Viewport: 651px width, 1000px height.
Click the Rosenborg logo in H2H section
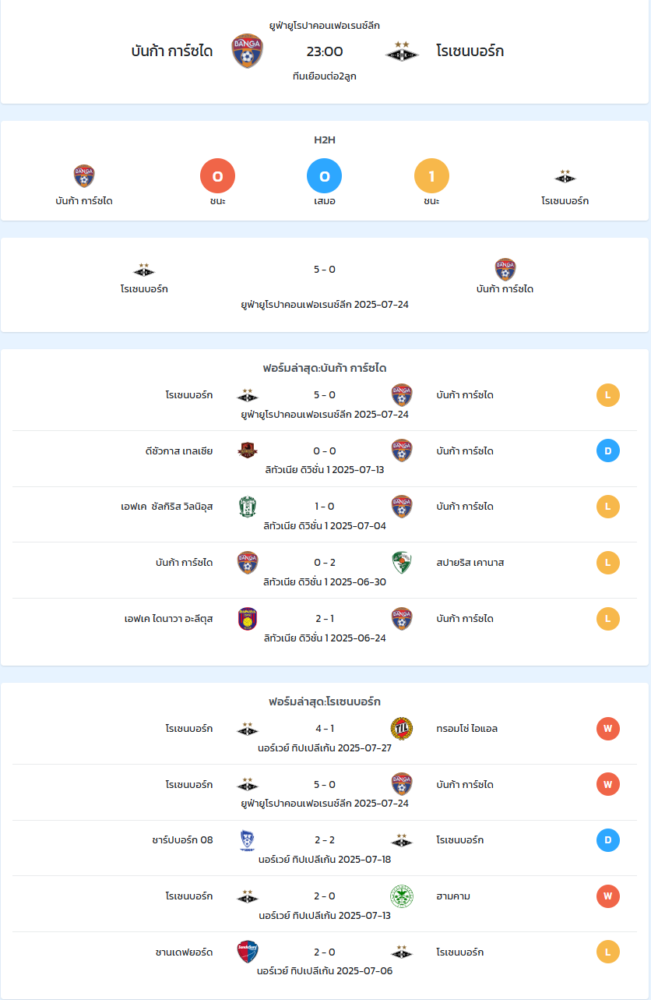565,176
